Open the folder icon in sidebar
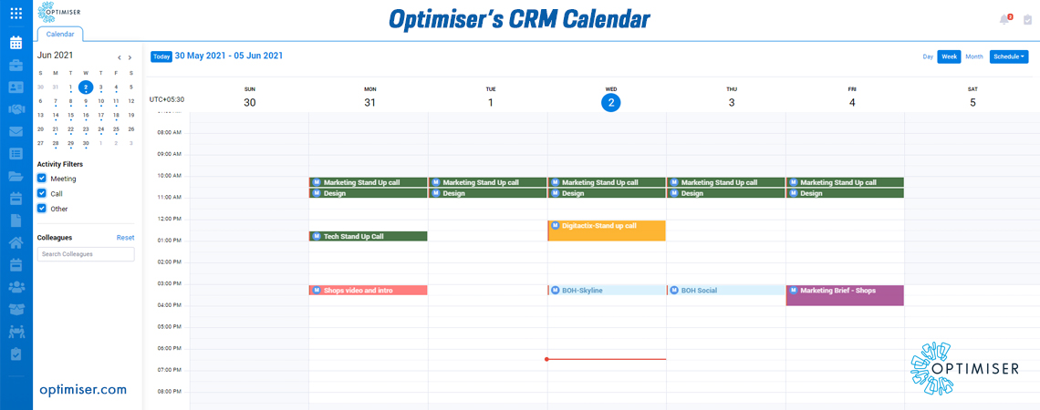Screen dimensions: 1040x410 [x=16, y=176]
